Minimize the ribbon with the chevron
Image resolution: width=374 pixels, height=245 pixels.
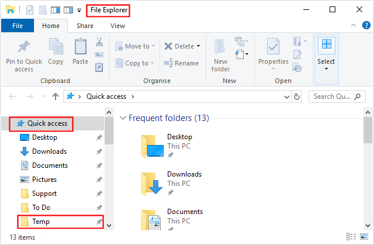352,26
